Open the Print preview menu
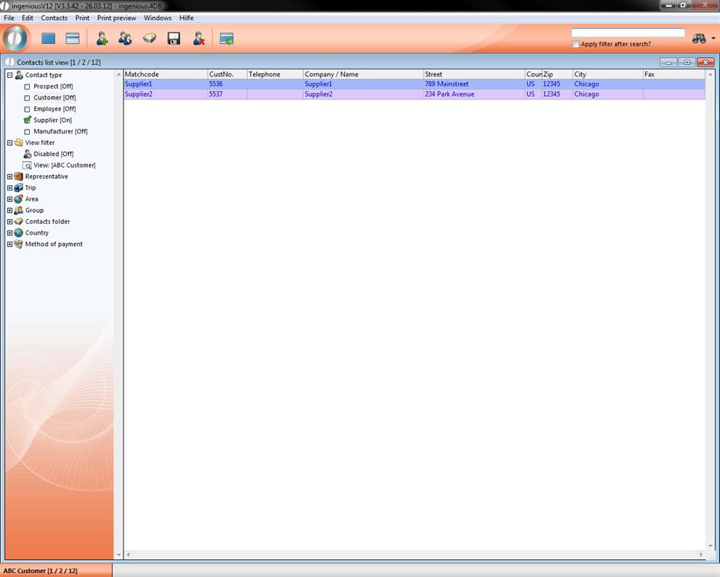 click(x=117, y=18)
